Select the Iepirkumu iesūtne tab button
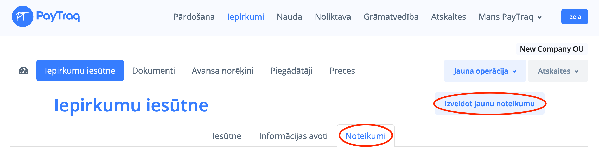599x155 pixels. (x=80, y=71)
